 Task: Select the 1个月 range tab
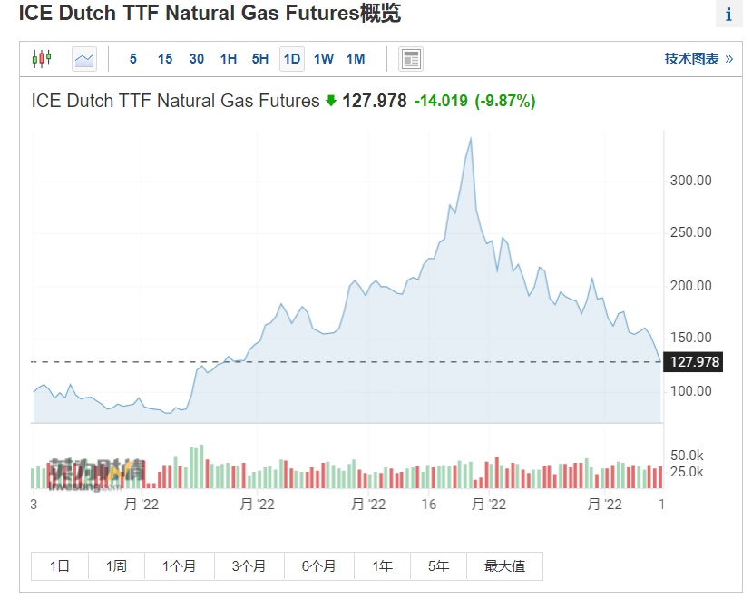pos(179,566)
